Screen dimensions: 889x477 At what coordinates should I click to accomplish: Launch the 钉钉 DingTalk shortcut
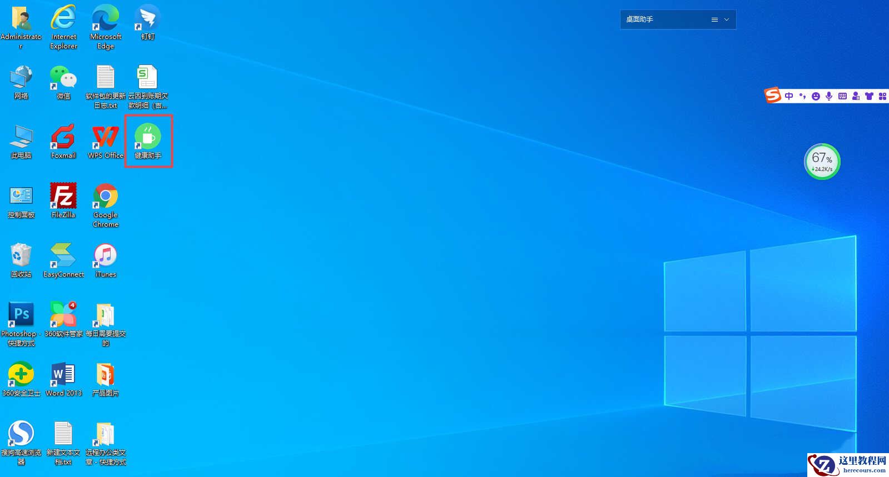click(x=147, y=19)
